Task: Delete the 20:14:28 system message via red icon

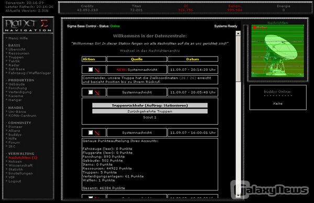Action: tap(97, 70)
